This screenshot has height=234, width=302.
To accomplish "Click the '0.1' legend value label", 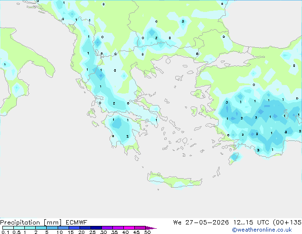I will click(x=5, y=232).
